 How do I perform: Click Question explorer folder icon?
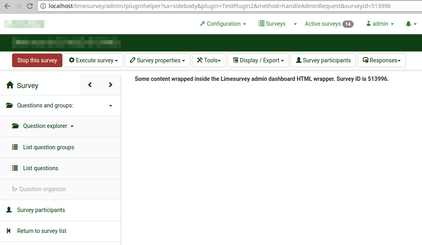point(15,126)
